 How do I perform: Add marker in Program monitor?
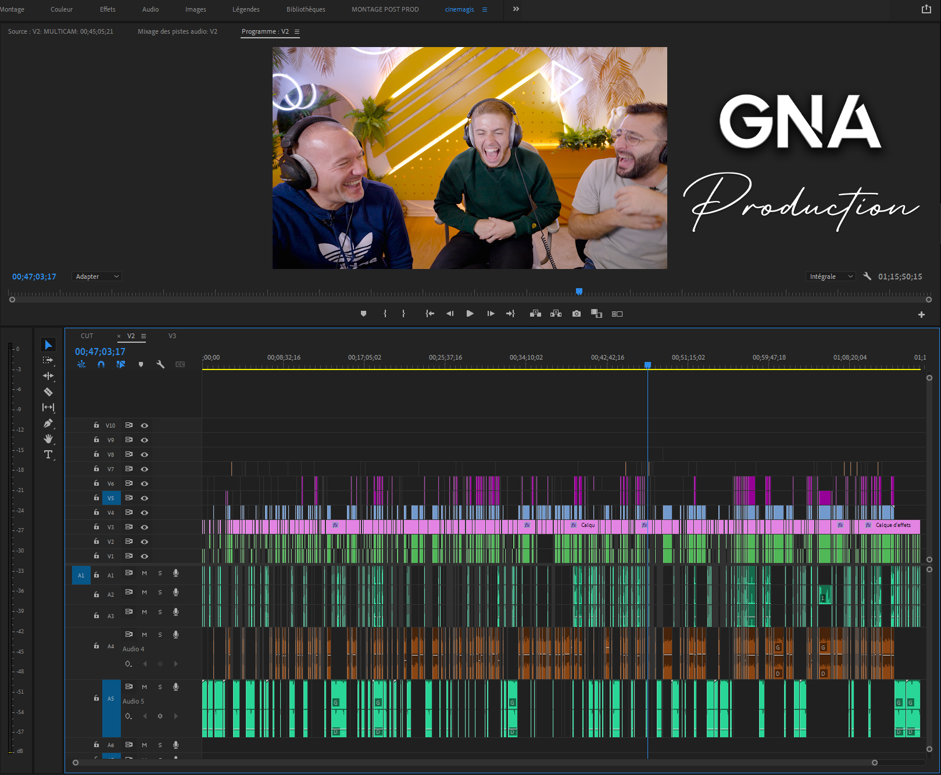coord(364,314)
